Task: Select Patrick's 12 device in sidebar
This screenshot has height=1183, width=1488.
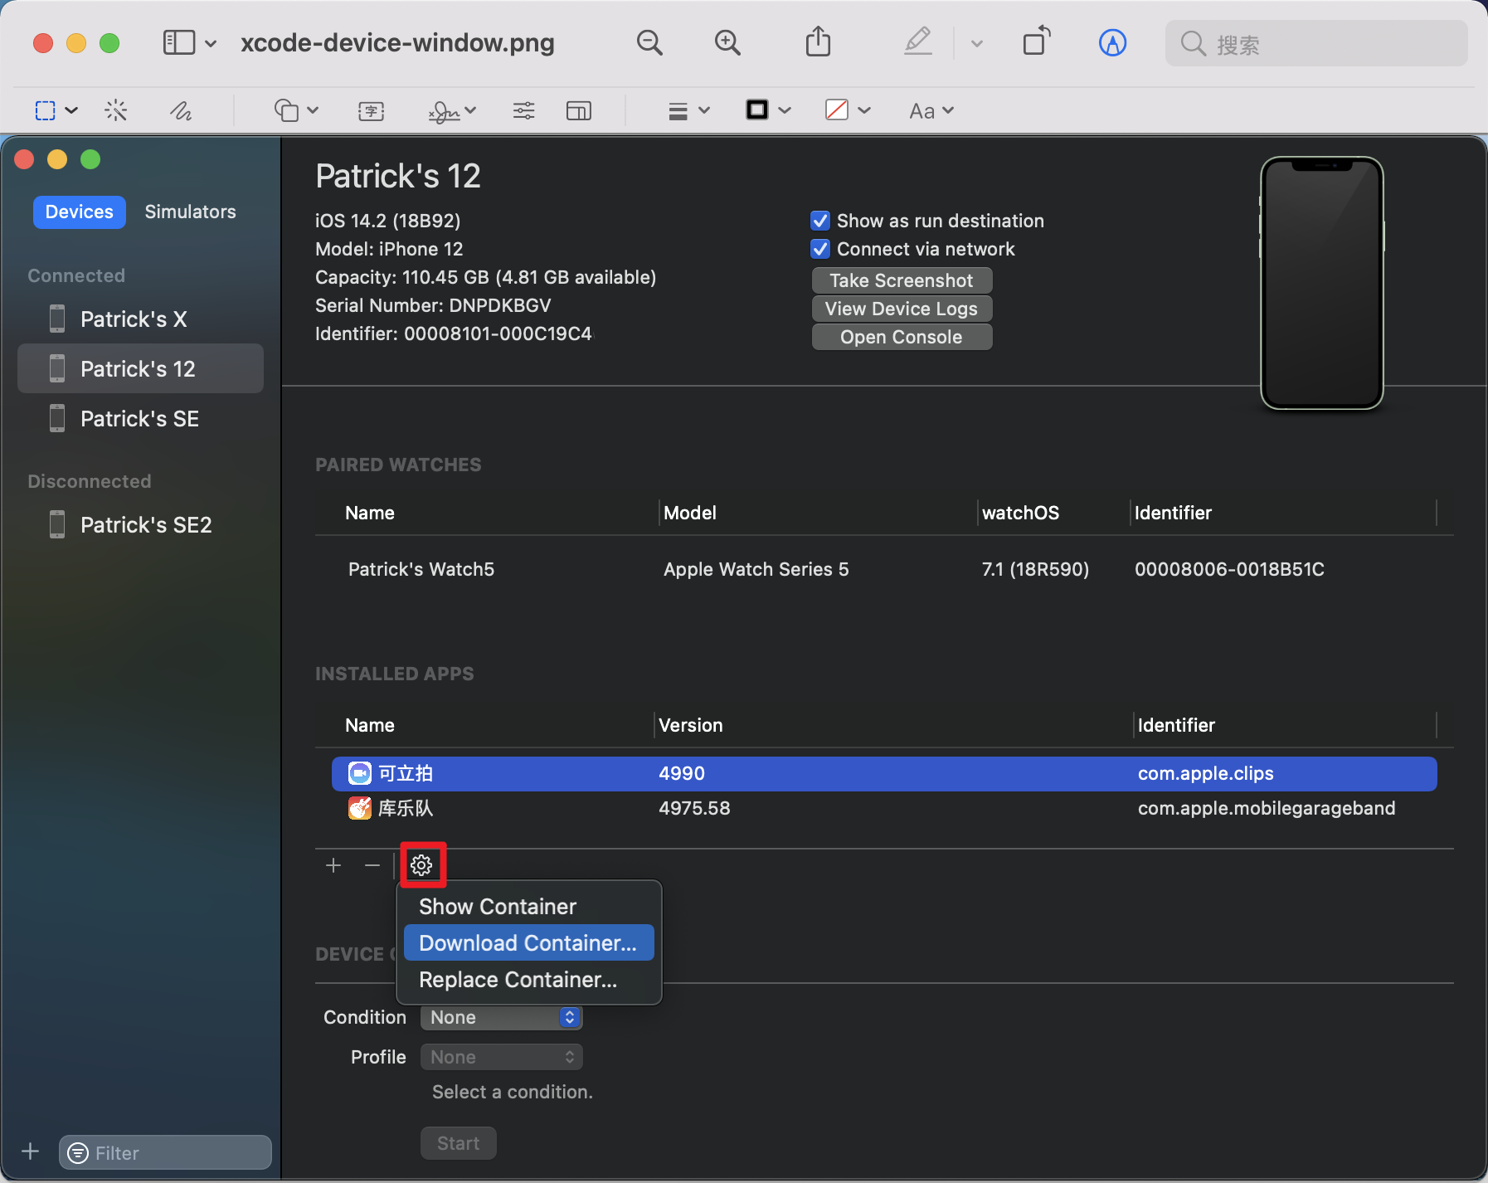Action: point(140,368)
